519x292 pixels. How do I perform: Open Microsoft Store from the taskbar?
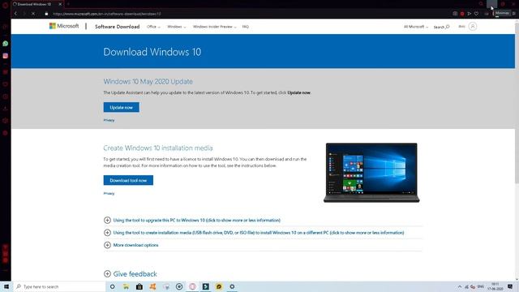pos(139,286)
